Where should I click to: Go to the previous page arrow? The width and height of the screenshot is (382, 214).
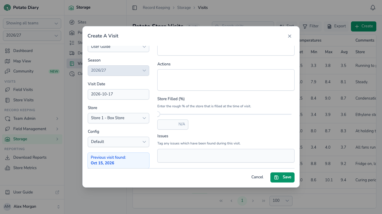pos(231,201)
